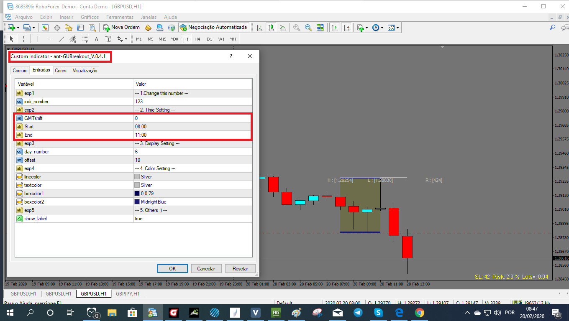The height and width of the screenshot is (321, 569).
Task: Select the arrow cursor tool
Action: point(12,39)
